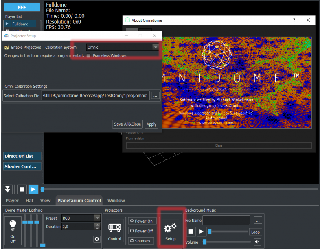
Task: Select Fulldome in the Player List
Action: (x=20, y=24)
